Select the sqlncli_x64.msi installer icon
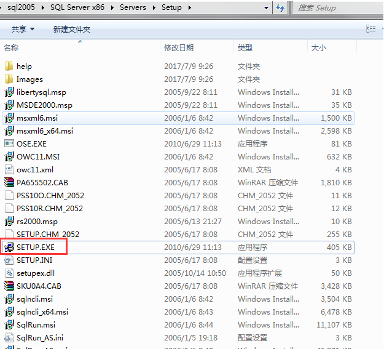 coord(9,312)
